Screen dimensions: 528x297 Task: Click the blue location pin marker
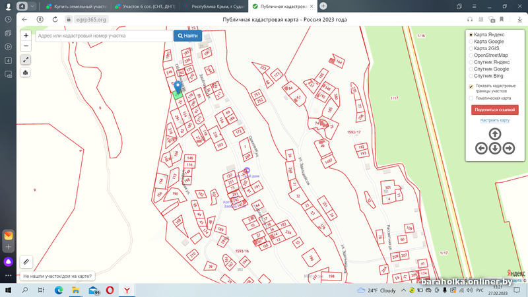(178, 87)
